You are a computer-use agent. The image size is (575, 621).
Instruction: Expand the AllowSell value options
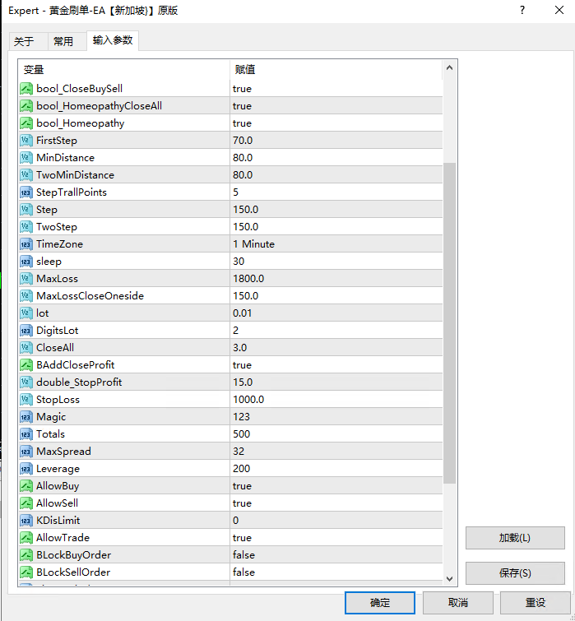tap(242, 503)
